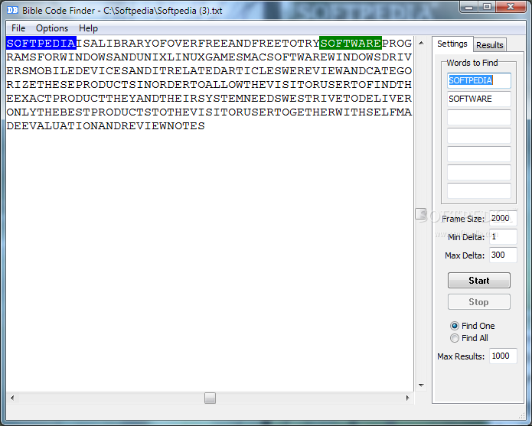Viewport: 532px width, 426px height.
Task: Open the Options menu
Action: pos(52,28)
